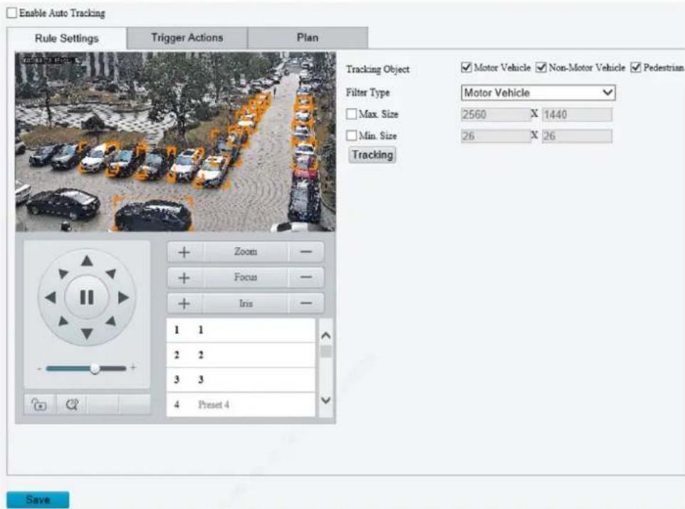685x509 pixels.
Task: Save the auto tracking settings
Action: (x=38, y=499)
